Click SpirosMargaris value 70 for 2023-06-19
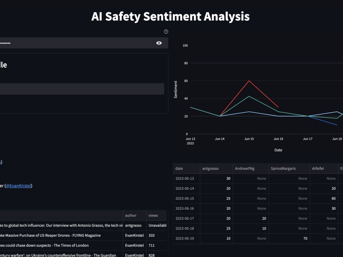The width and height of the screenshot is (343, 257). [x=289, y=238]
